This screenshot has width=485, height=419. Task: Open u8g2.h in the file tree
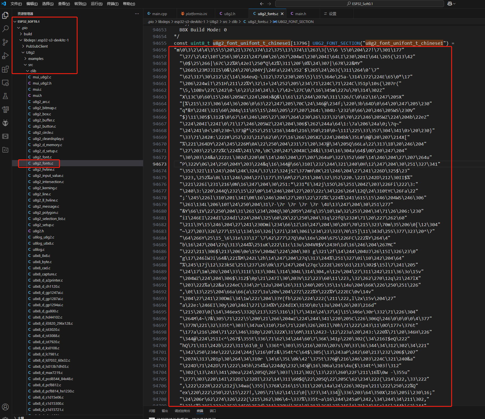tap(77, 231)
